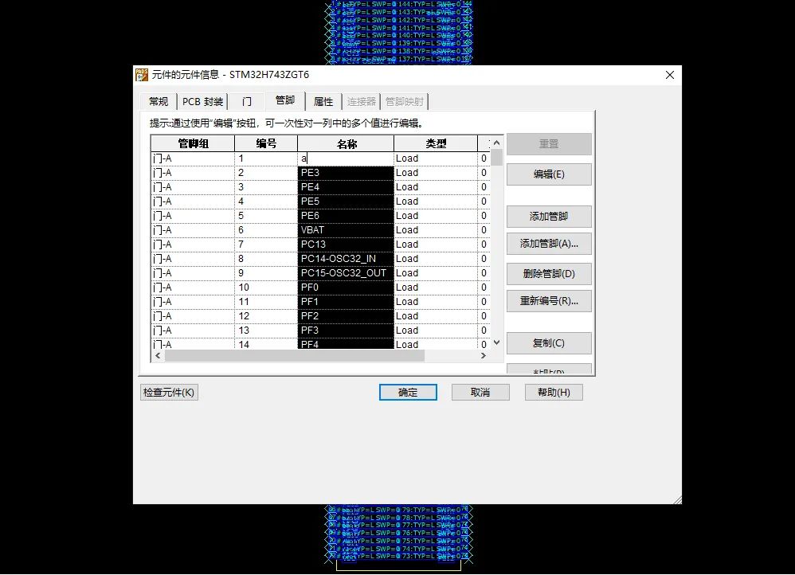Confirm with the 确定 button
The width and height of the screenshot is (795, 575).
coord(408,393)
